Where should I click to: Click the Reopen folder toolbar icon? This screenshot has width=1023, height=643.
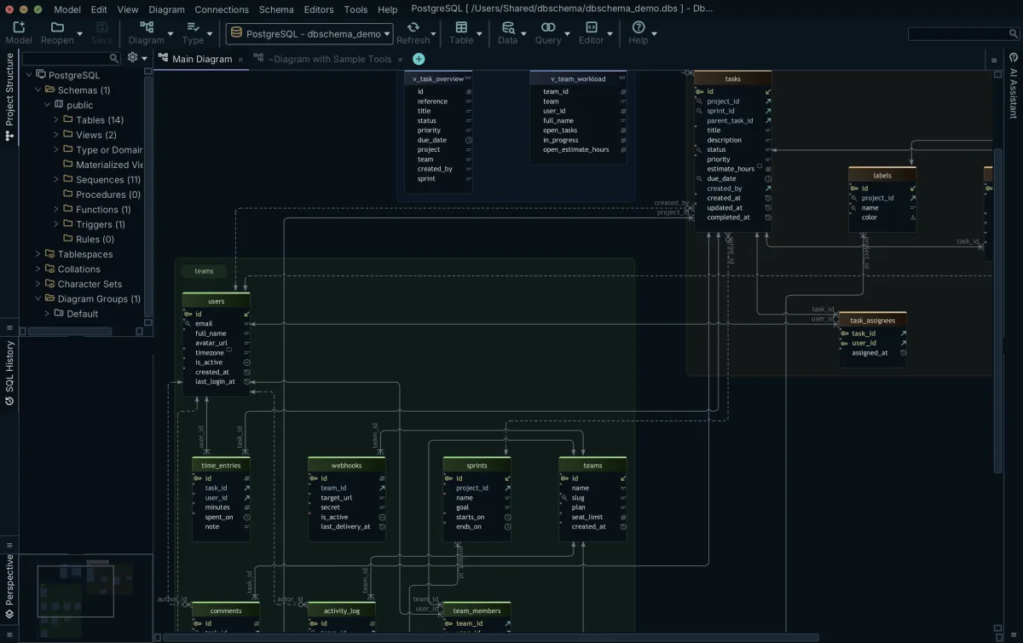point(57,27)
